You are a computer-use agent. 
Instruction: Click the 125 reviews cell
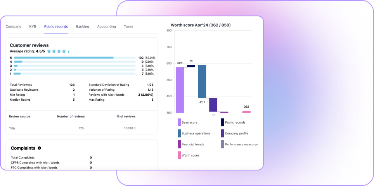pyautogui.click(x=81, y=128)
